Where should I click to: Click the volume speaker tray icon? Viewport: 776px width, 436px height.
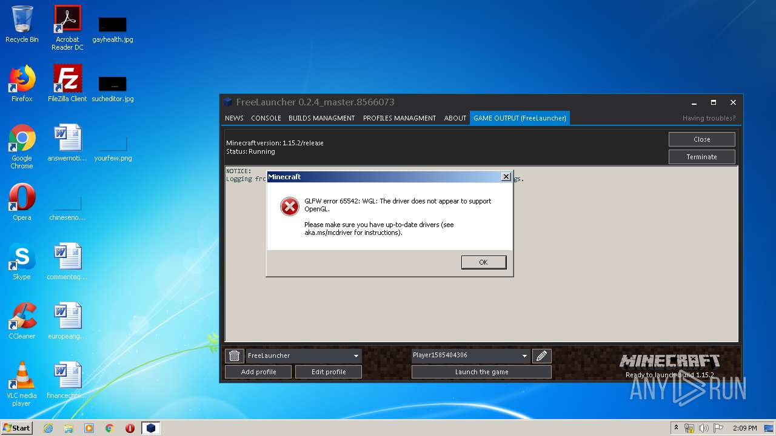704,428
